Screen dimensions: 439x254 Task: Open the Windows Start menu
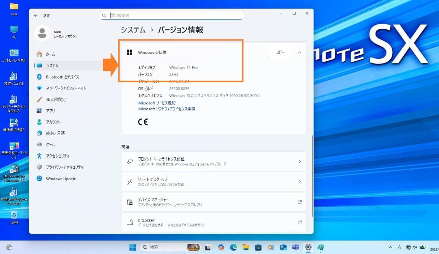click(x=133, y=247)
